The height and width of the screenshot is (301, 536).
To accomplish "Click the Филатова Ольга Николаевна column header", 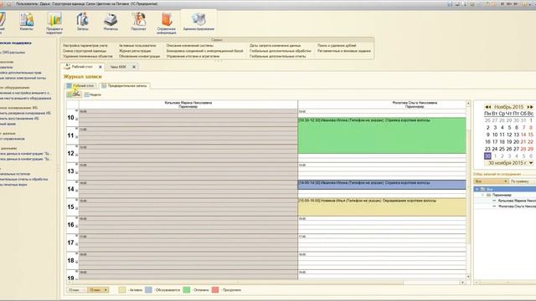I will 415,105.
